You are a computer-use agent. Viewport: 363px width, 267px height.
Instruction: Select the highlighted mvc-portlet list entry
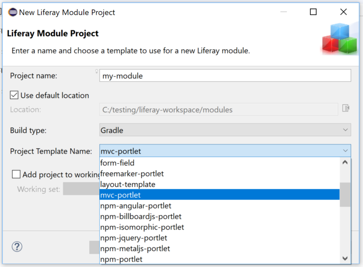point(219,195)
